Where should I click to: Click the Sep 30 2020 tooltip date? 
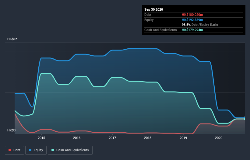tap(154, 9)
